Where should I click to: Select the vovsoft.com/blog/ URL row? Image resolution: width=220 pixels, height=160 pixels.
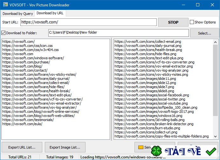pos(22,66)
